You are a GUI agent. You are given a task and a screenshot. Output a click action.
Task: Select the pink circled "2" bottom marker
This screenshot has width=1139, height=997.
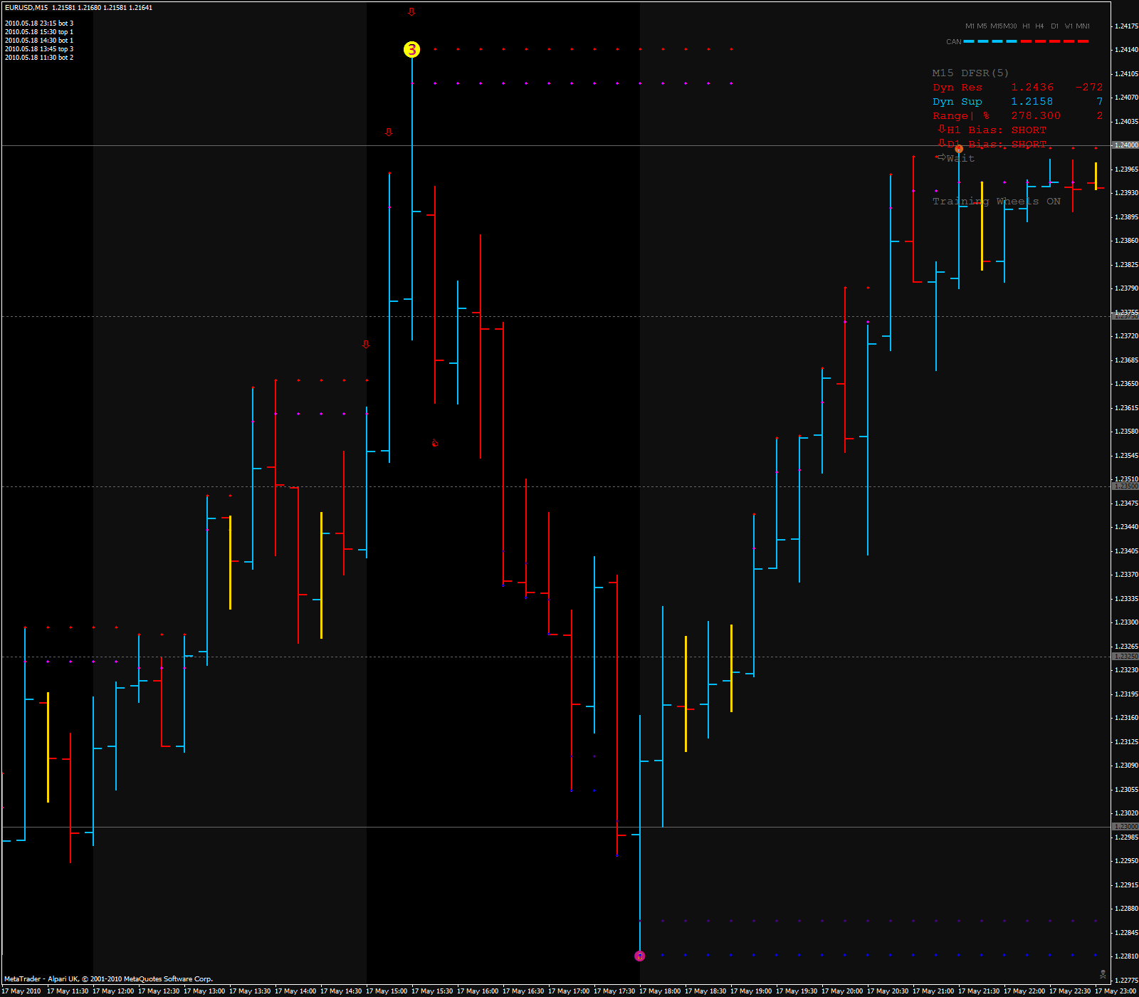pyautogui.click(x=640, y=955)
